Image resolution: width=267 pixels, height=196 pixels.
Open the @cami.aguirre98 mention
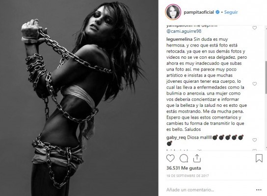click(x=184, y=31)
